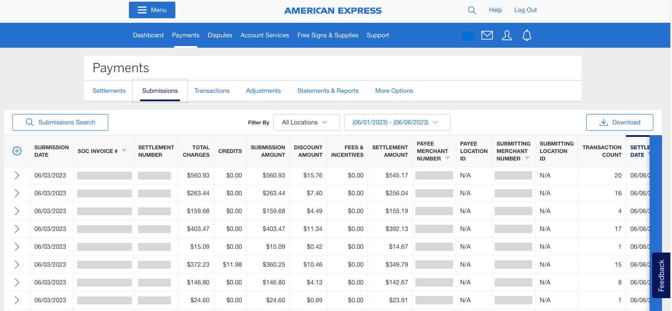Click the Log Out link
Image resolution: width=672 pixels, height=311 pixels.
pyautogui.click(x=525, y=10)
